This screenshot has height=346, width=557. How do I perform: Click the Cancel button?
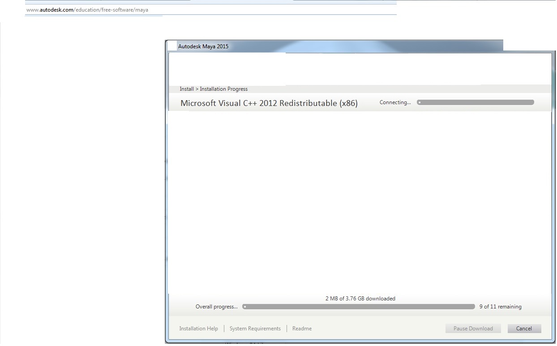click(x=524, y=329)
